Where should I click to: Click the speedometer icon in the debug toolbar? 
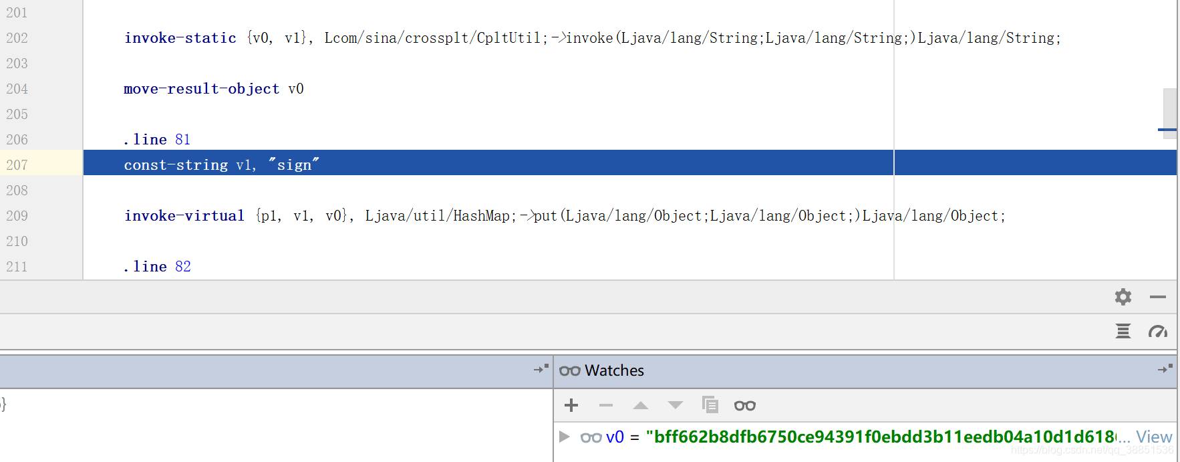[1157, 331]
